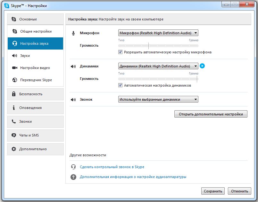The image size is (258, 202).
Task: Click the headset icon beside the test call link
Action: (73, 167)
